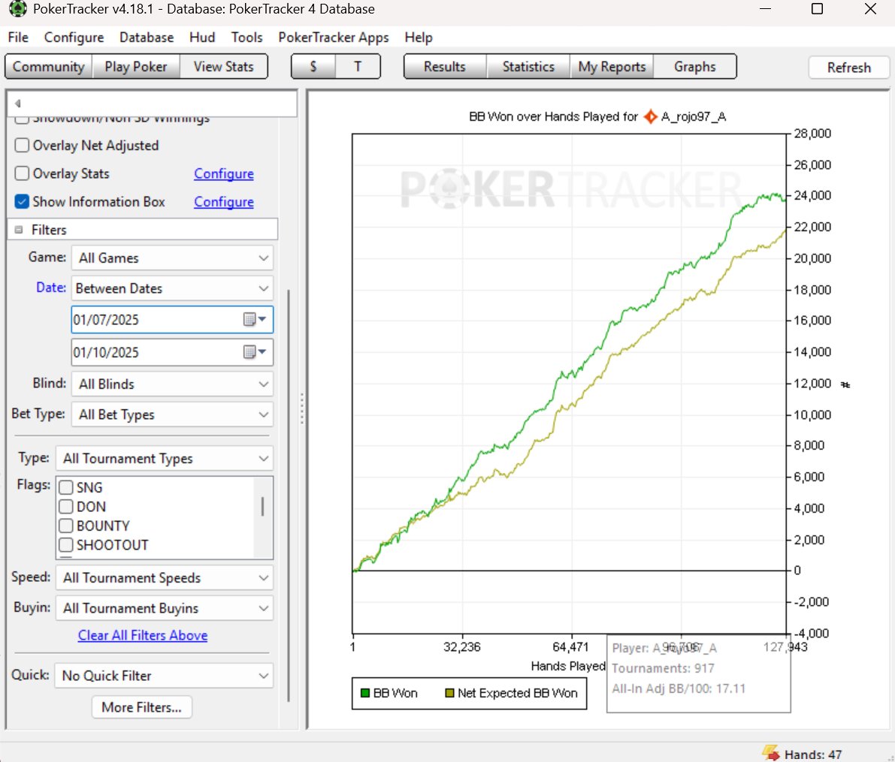Switch to the Play Poker tab

coord(136,66)
